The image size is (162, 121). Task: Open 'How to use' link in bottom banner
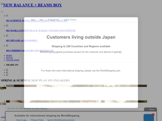(21, 120)
